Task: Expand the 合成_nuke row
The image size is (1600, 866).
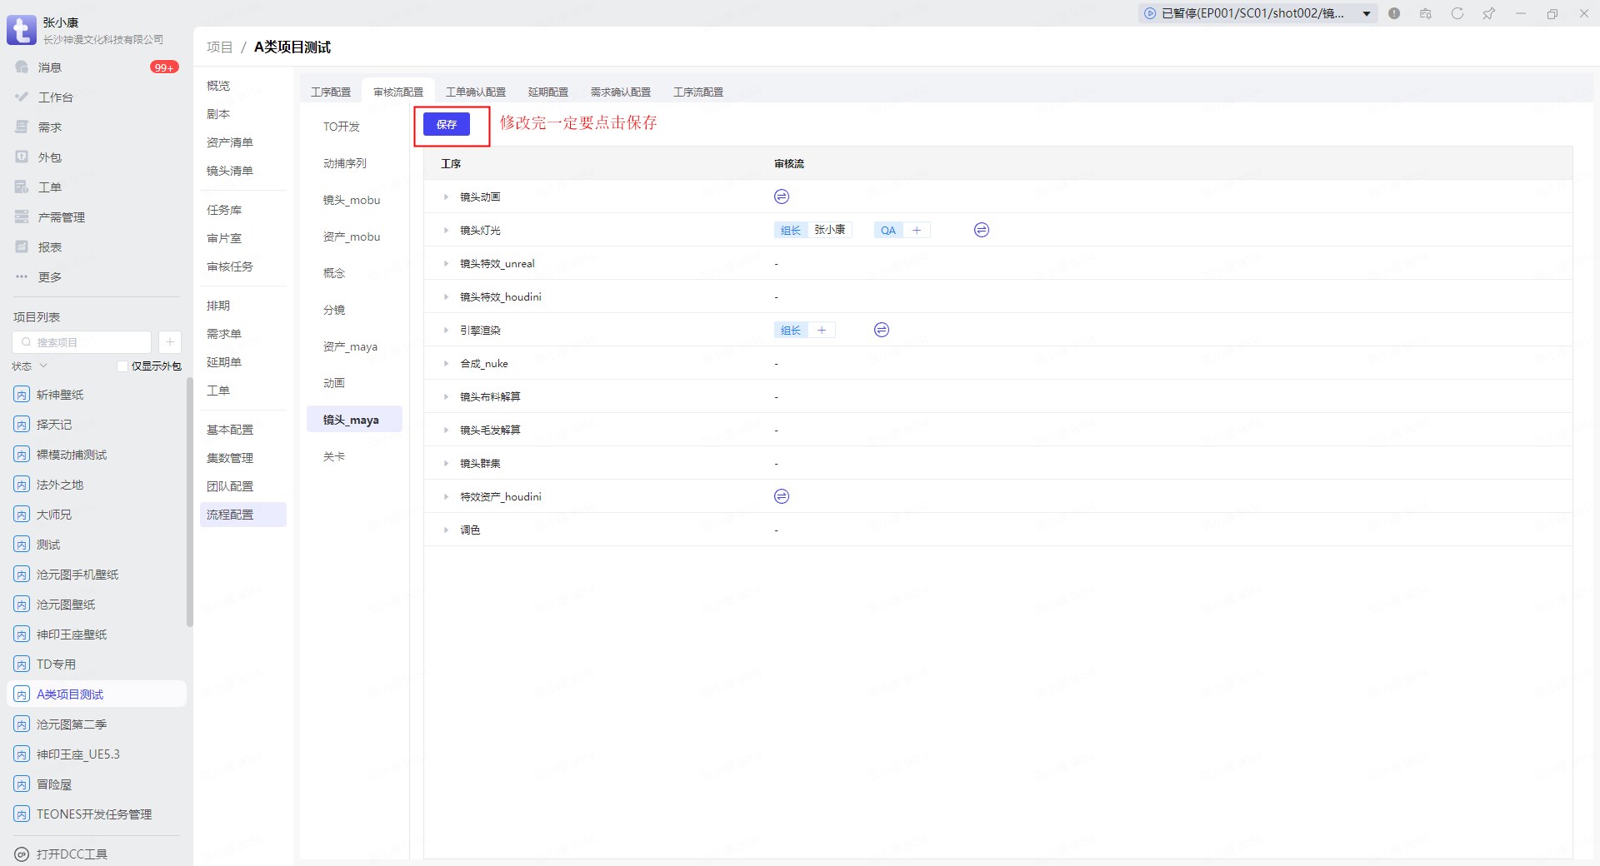Action: 446,364
